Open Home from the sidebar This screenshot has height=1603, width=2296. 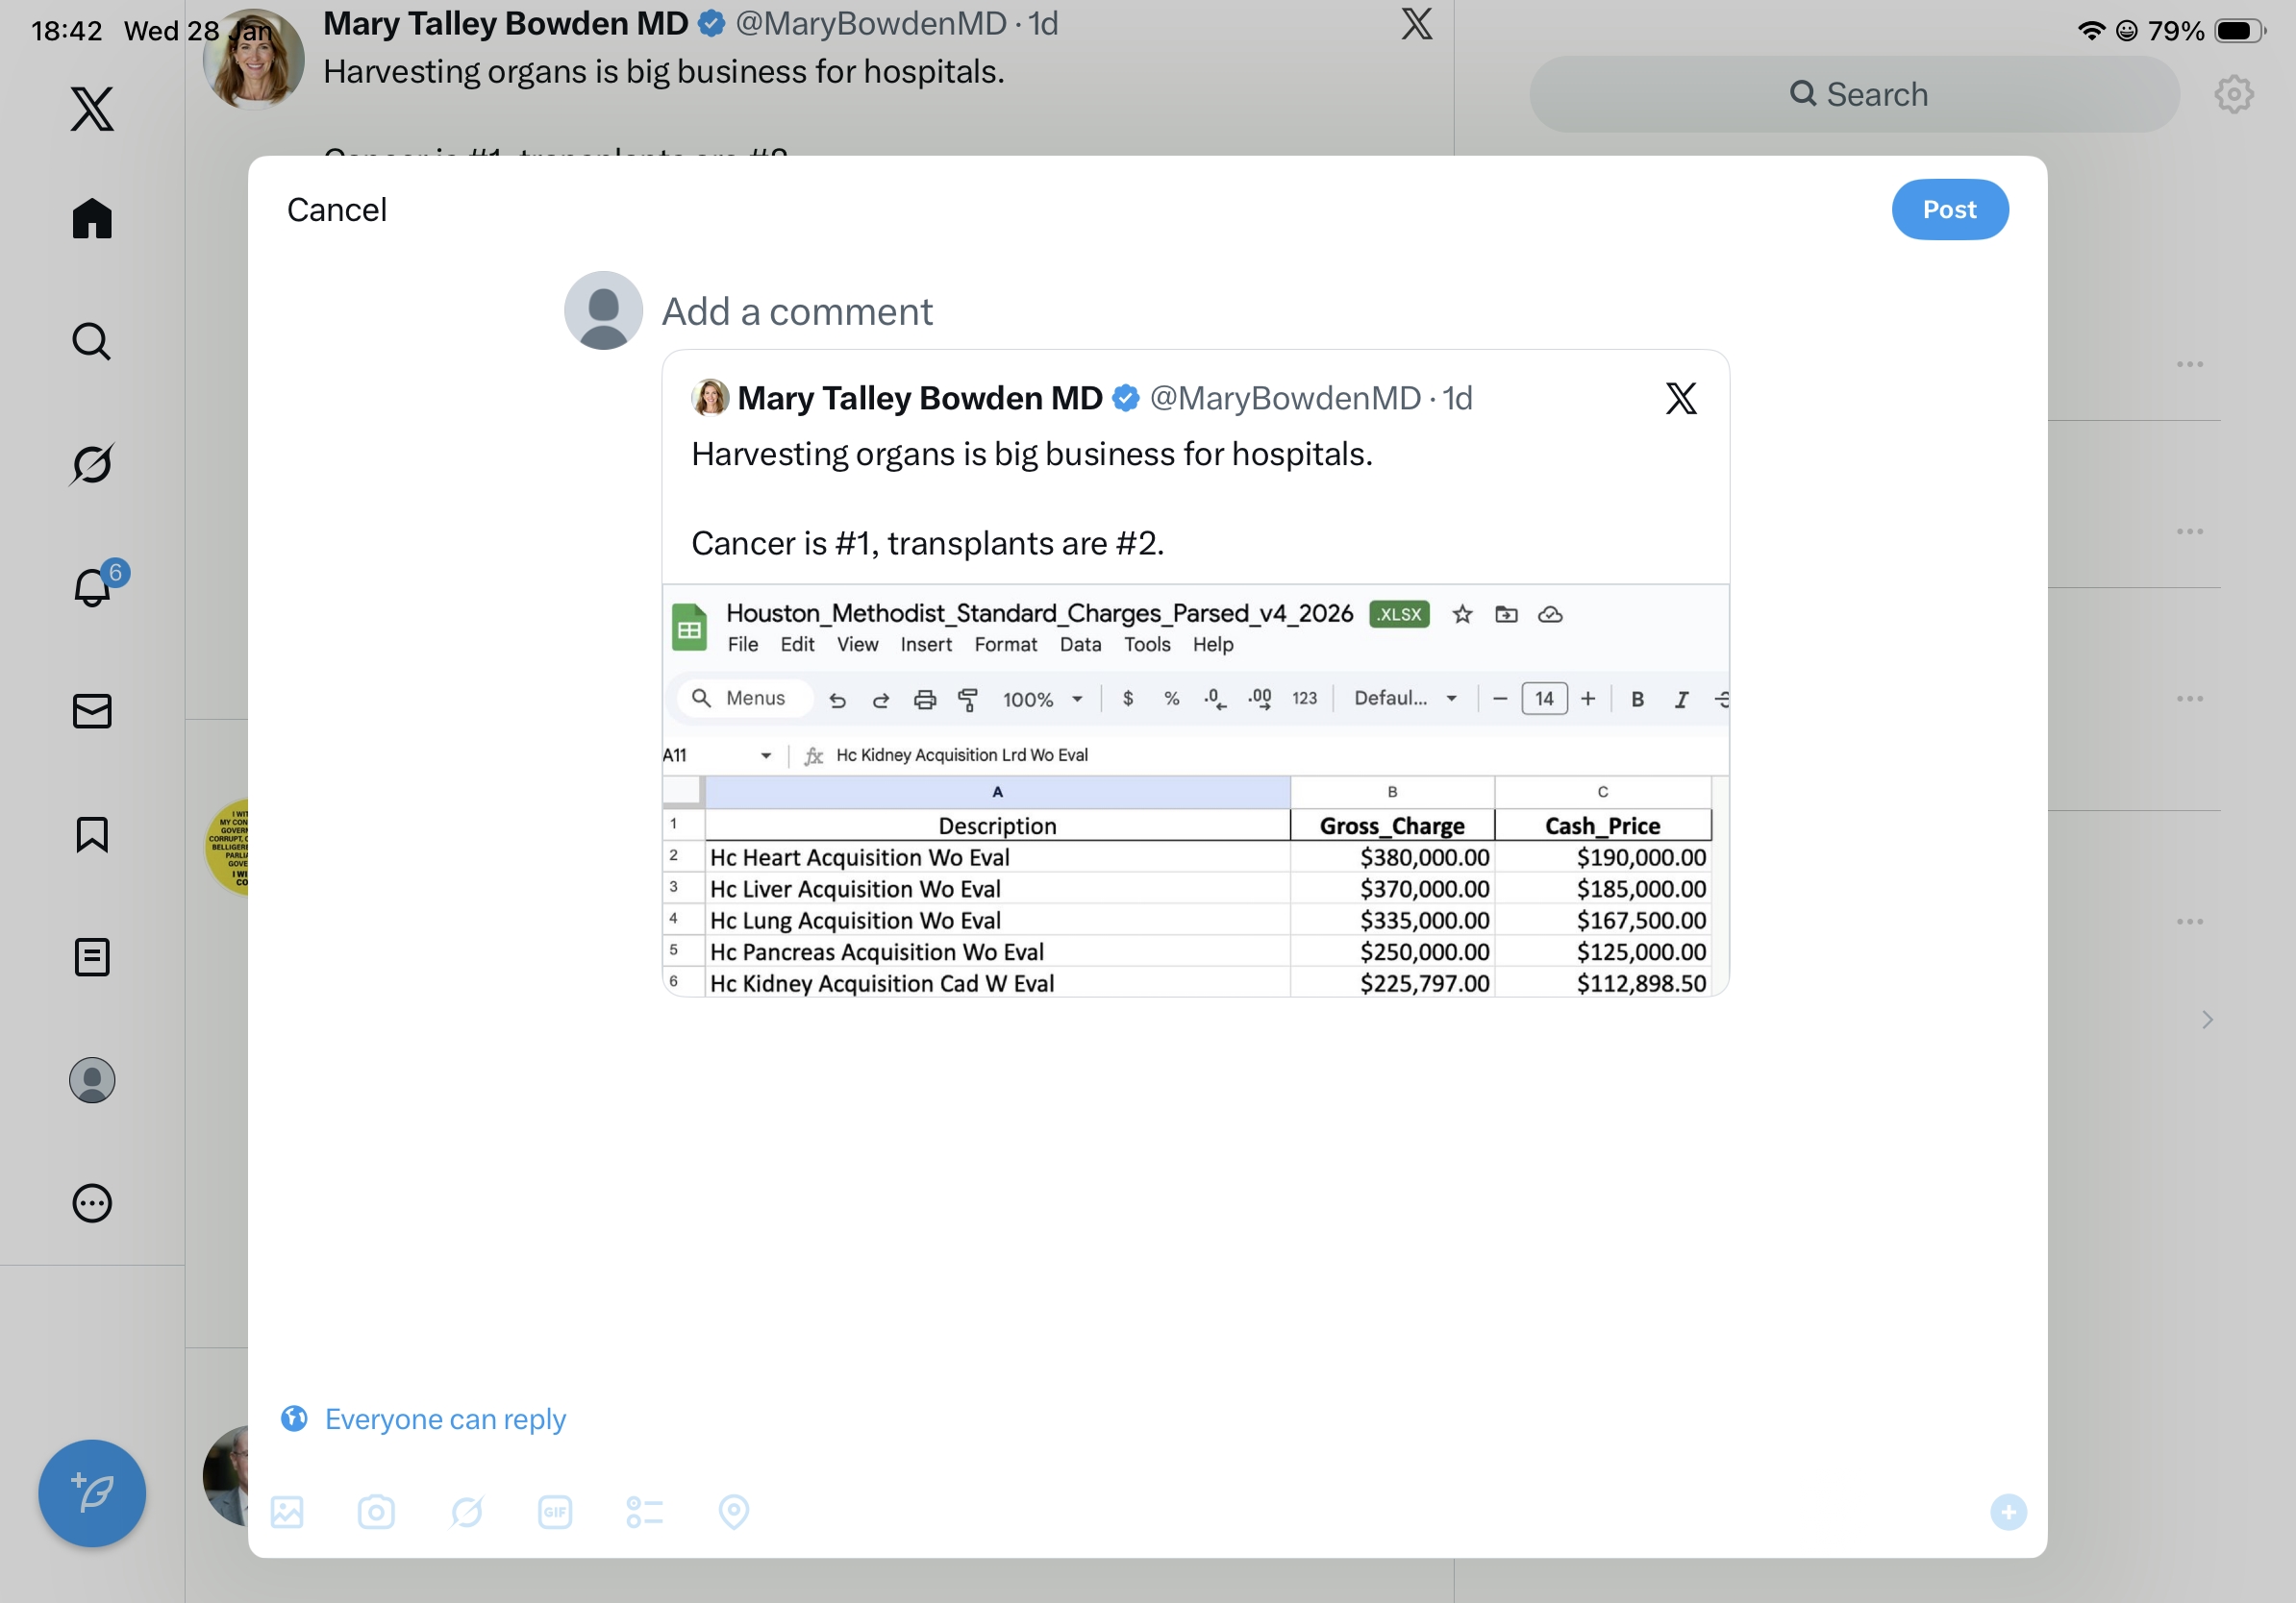(92, 218)
